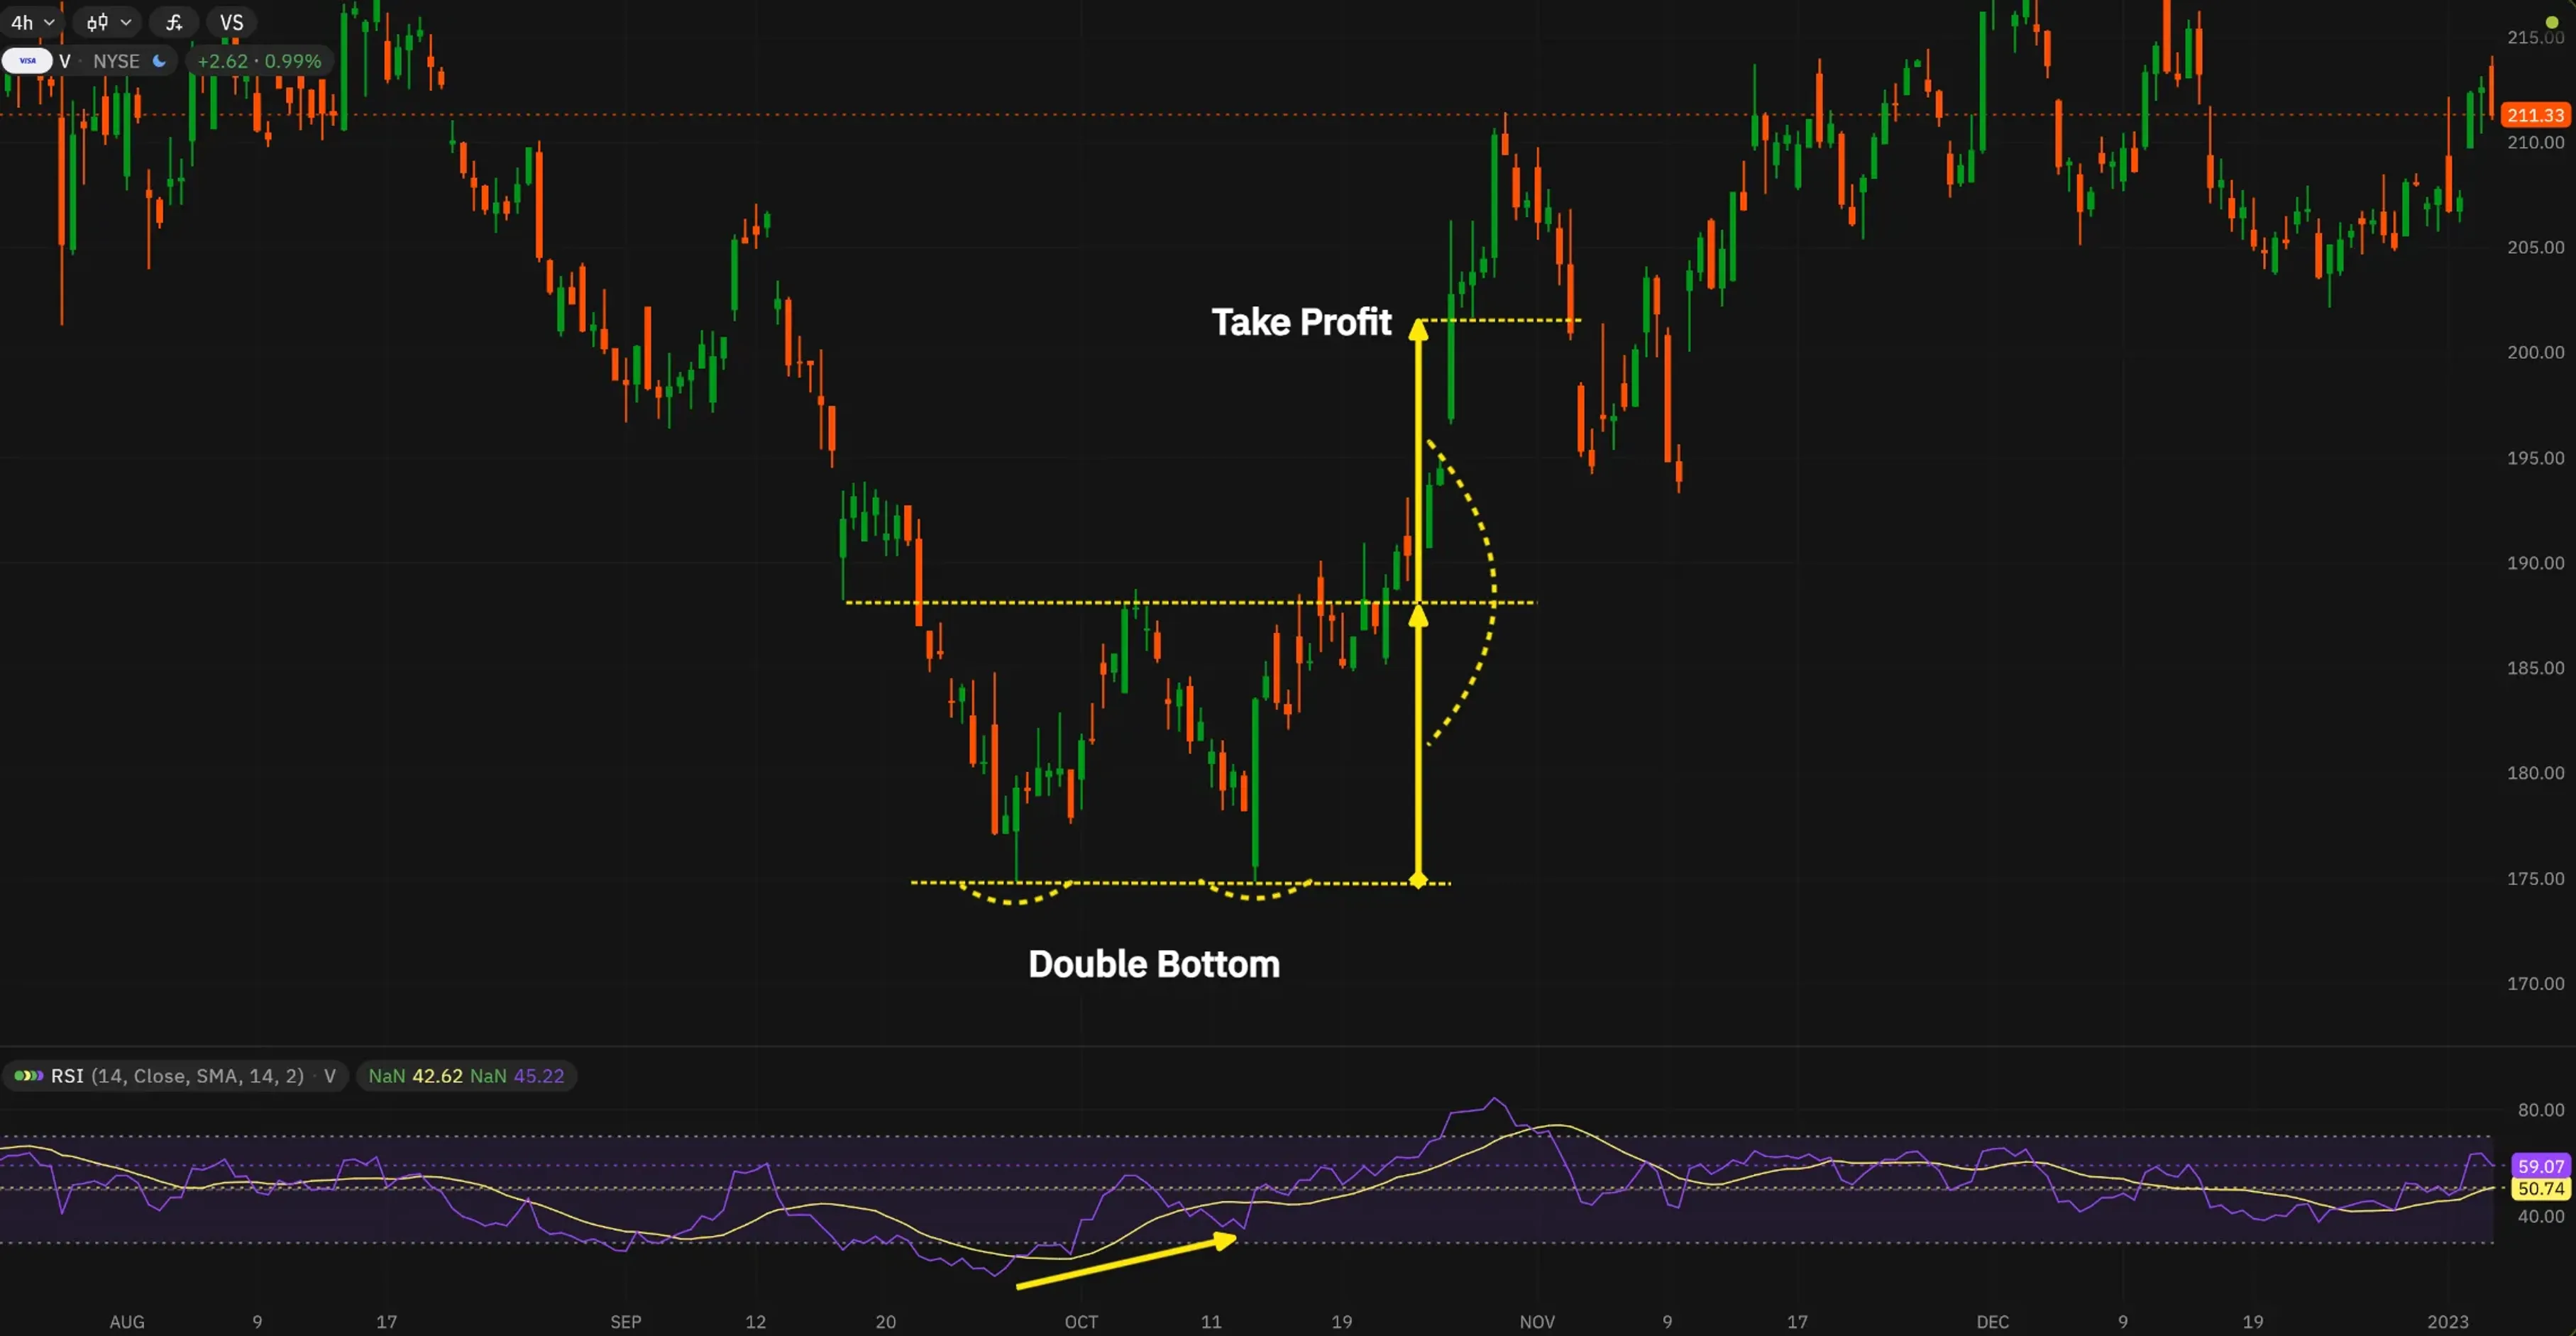The image size is (2576, 1336).
Task: Click the 42.62 RSI legend value
Action: (437, 1076)
